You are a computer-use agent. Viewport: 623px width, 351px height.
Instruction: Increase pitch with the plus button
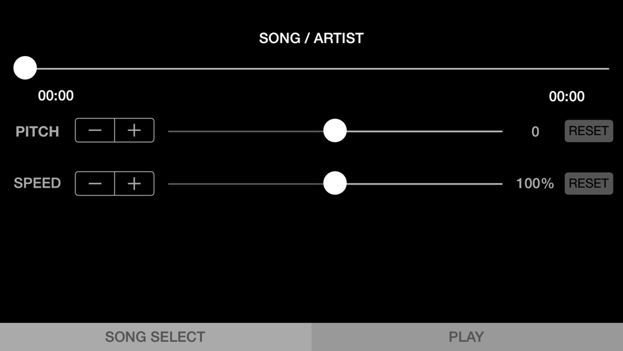coord(134,131)
